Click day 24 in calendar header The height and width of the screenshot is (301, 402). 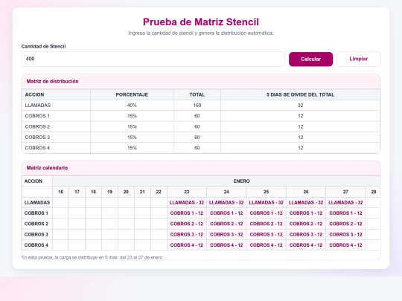point(226,192)
